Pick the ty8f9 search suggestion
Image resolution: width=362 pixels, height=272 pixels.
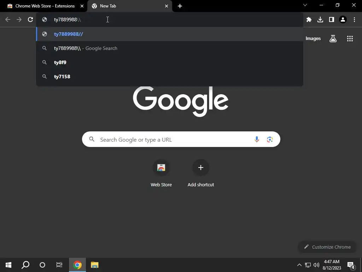click(x=170, y=62)
